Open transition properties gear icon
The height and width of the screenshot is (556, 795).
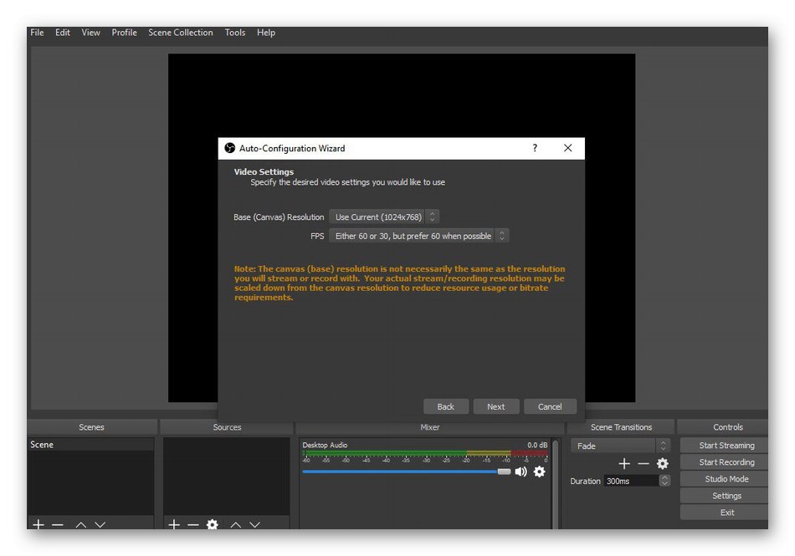(662, 463)
